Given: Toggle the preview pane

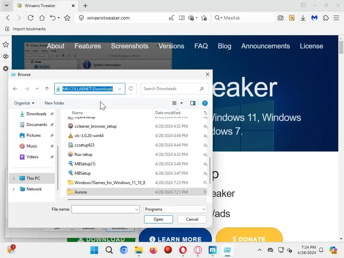Looking at the screenshot, I should tap(192, 103).
